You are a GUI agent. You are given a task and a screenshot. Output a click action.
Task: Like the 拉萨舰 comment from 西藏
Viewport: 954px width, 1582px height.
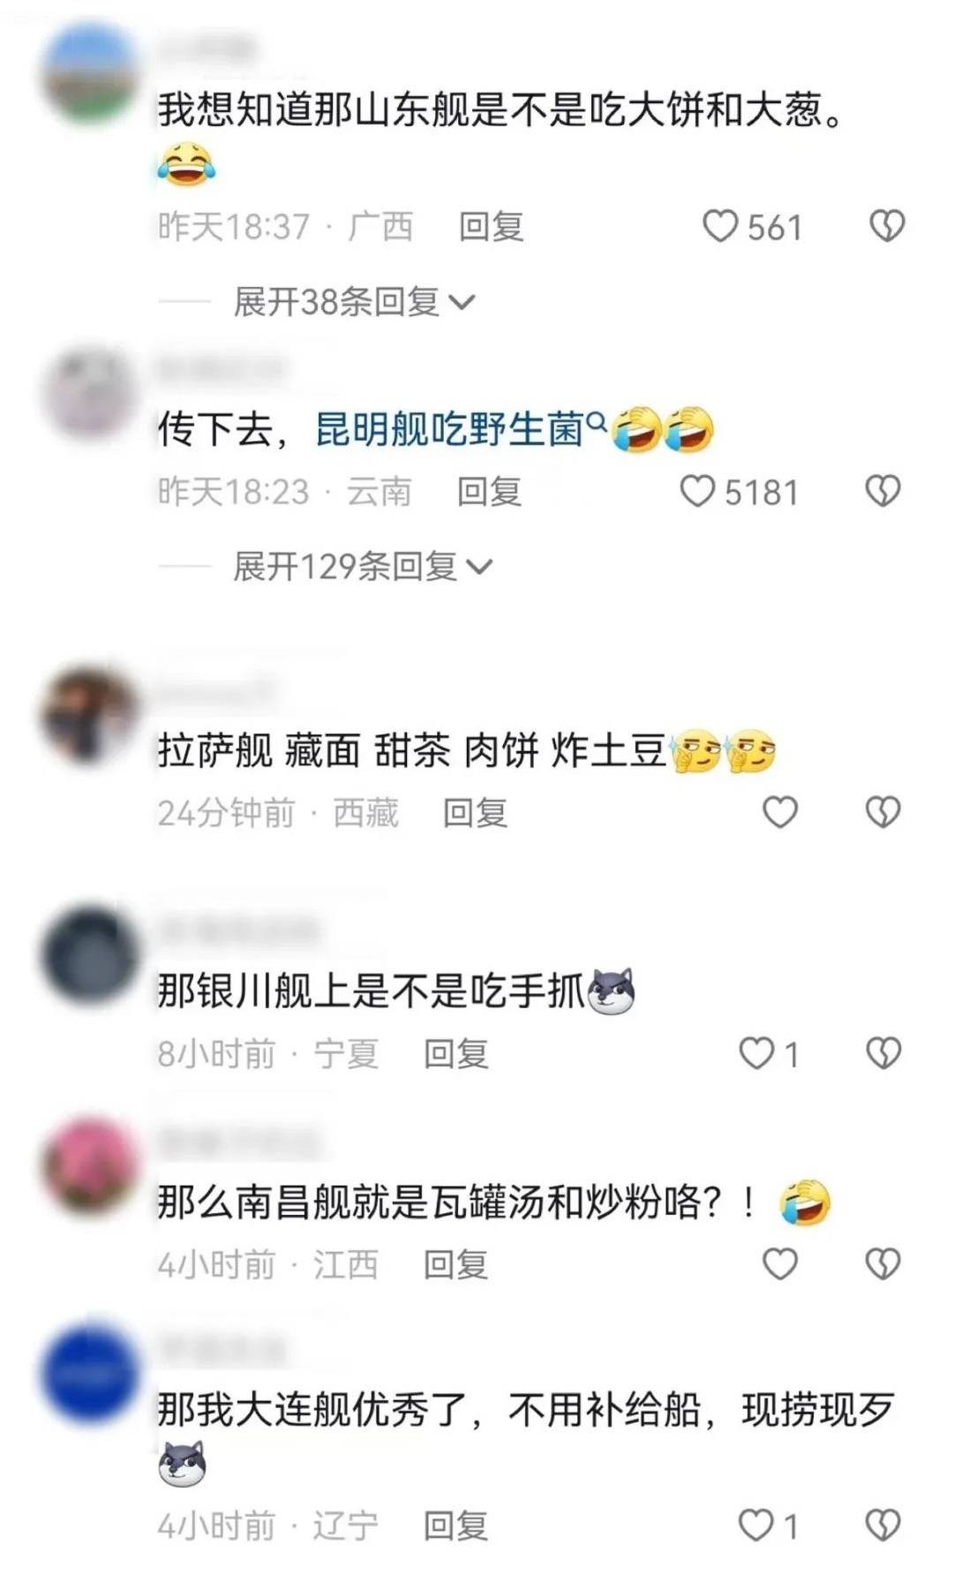pos(780,812)
